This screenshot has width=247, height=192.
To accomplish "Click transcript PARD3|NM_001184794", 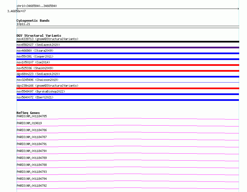I will [x=32, y=179].
